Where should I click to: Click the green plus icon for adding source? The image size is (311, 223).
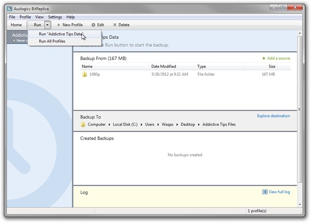(264, 58)
